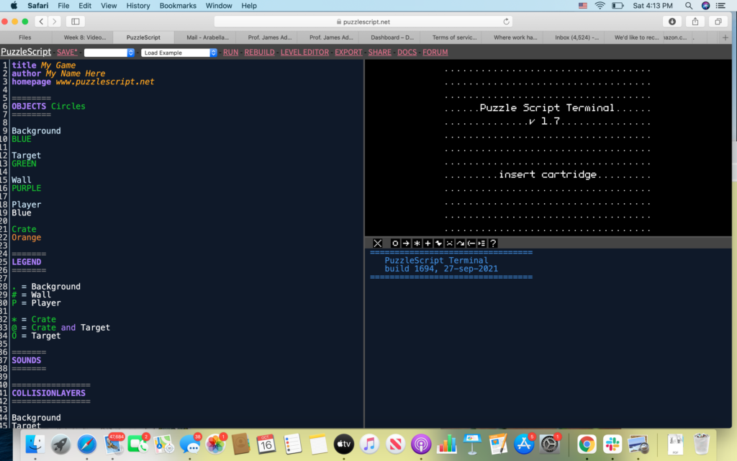Click the EXPORT link
The image size is (737, 461).
click(x=348, y=53)
